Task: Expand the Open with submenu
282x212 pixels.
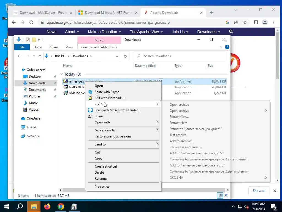Action: (157, 122)
